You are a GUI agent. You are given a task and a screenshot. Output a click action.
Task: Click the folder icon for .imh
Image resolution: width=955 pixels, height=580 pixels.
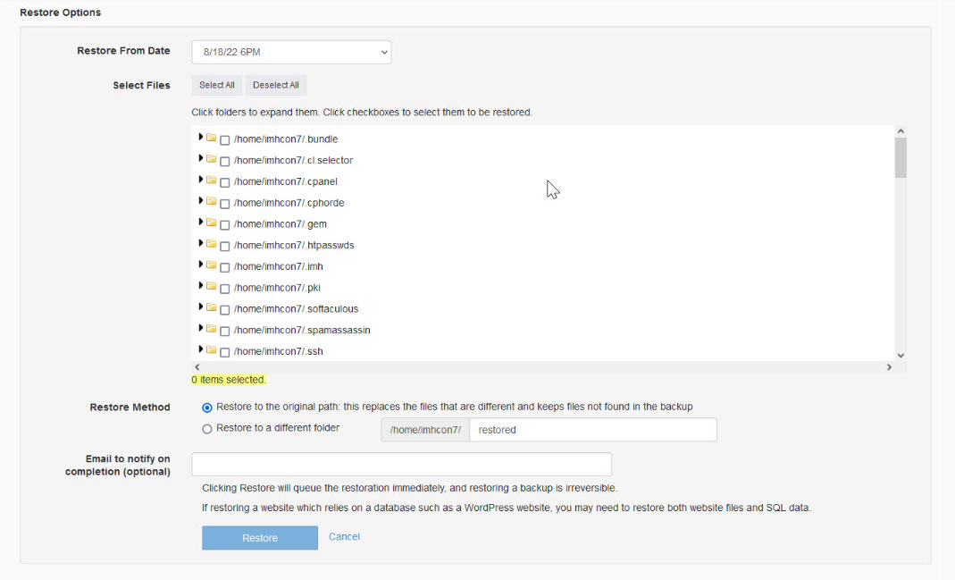(212, 265)
